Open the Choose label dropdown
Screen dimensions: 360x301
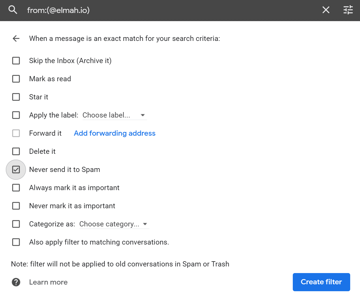click(x=115, y=115)
